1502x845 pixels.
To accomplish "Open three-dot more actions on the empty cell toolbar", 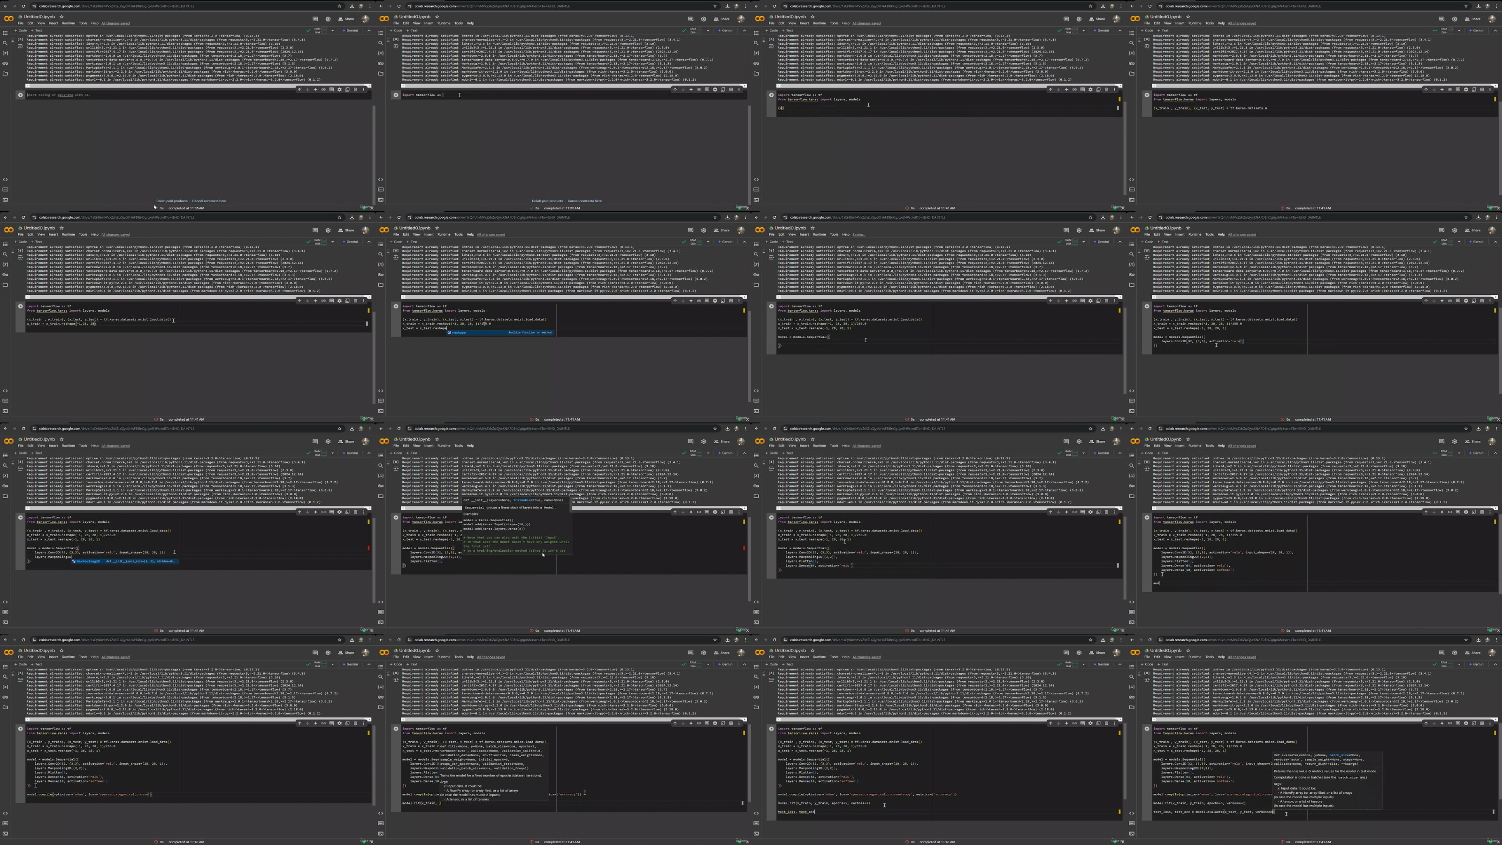I will click(x=363, y=89).
